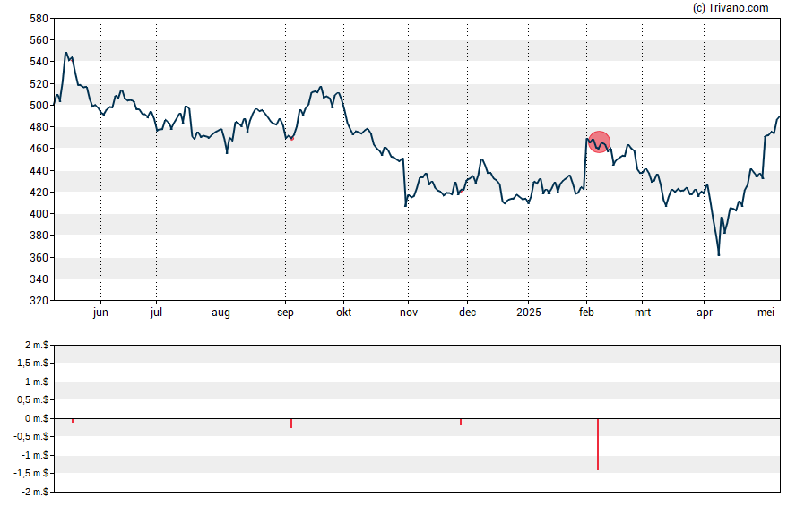The height and width of the screenshot is (506, 796).
Task: Click the '0 m.$' volume axis label
Action: (x=37, y=418)
